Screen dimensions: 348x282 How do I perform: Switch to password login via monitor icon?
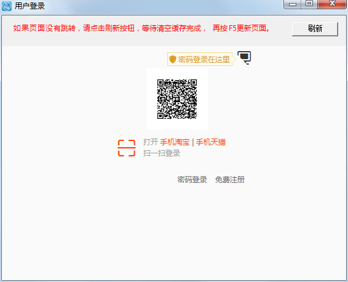244,57
